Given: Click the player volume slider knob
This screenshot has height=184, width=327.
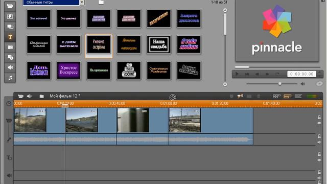Looking at the screenshot, I should pyautogui.click(x=280, y=84).
